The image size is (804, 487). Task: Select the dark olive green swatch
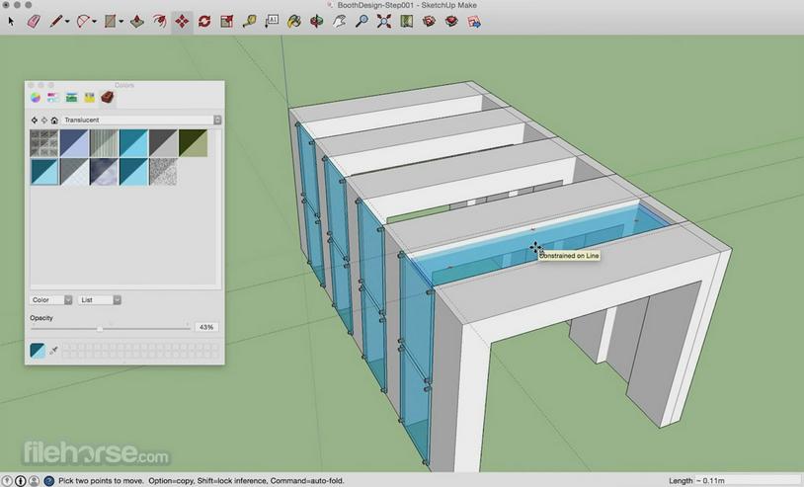point(194,142)
